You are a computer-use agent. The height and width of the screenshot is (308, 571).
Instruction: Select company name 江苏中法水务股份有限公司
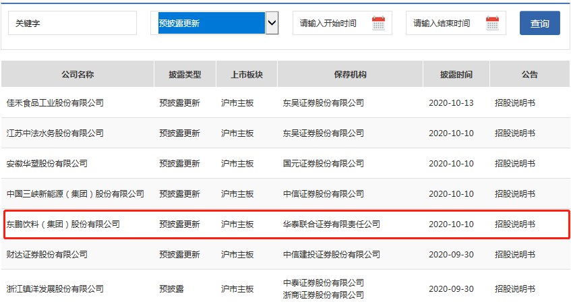[55, 133]
